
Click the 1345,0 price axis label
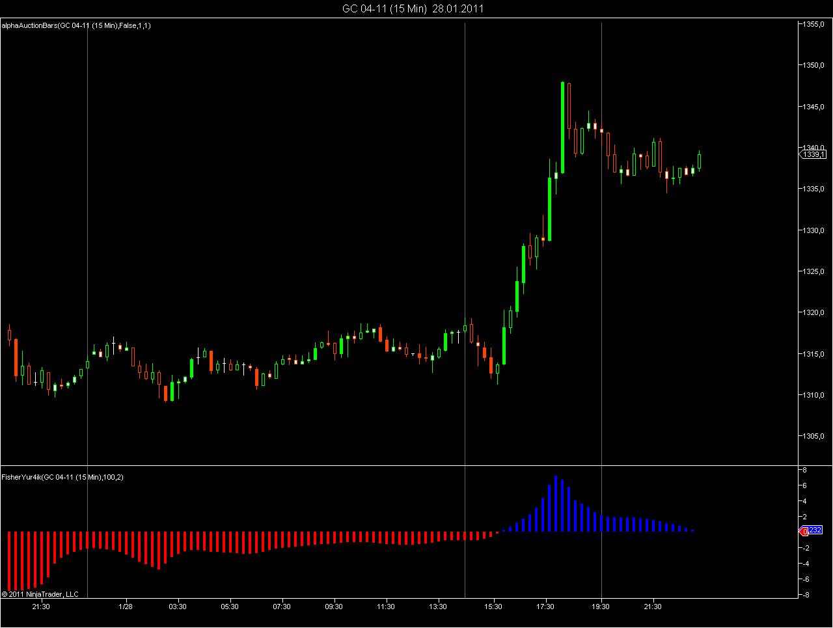[814, 106]
